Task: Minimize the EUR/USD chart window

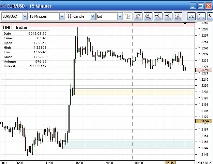Action: point(193,6)
